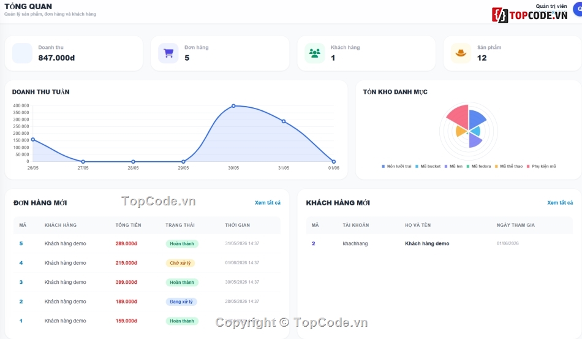This screenshot has width=582, height=339.
Task: Click the 31/05 data point on revenue chart
Action: [284, 121]
